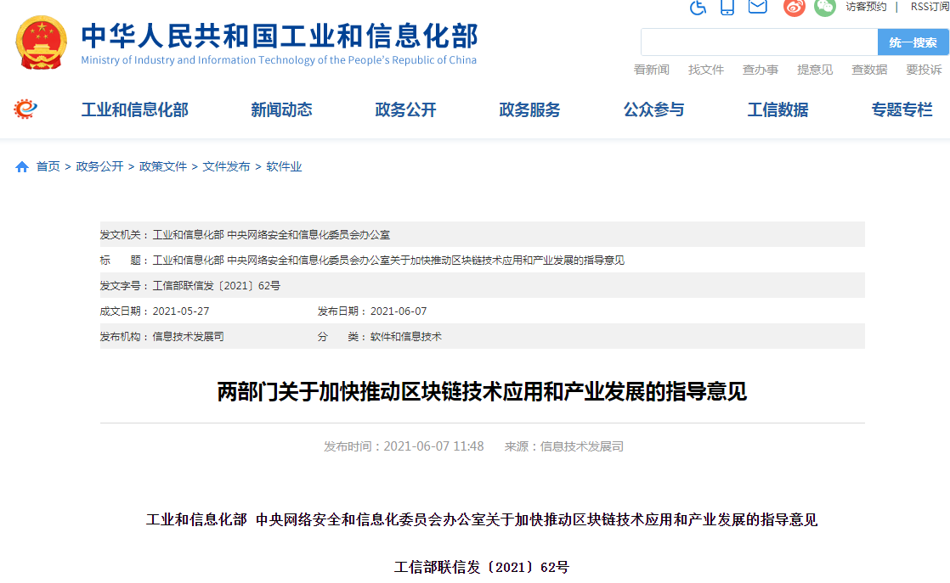950x583 pixels.
Task: Open the 专题专栏 navigation item
Action: pyautogui.click(x=902, y=109)
